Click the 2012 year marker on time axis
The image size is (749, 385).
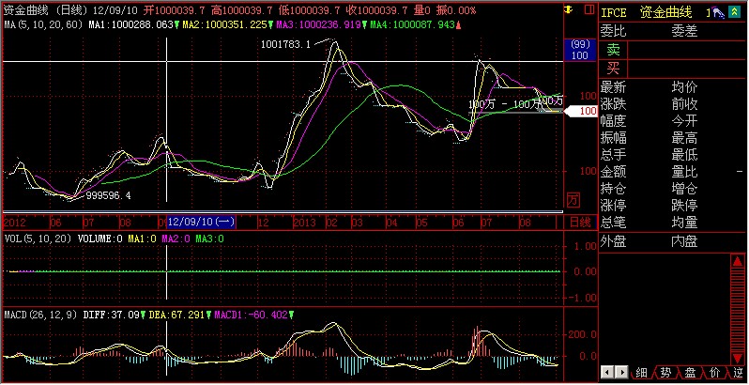click(x=15, y=223)
